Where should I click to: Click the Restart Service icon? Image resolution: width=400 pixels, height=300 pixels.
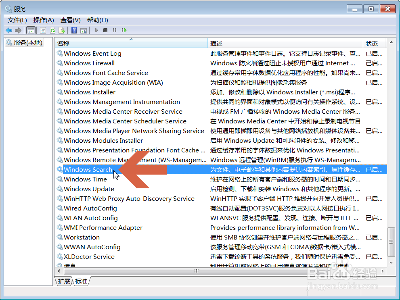(x=124, y=30)
